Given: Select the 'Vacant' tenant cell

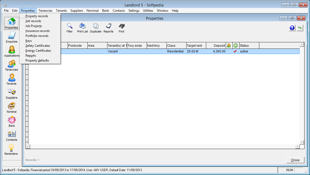Looking at the screenshot, I should tap(117, 51).
